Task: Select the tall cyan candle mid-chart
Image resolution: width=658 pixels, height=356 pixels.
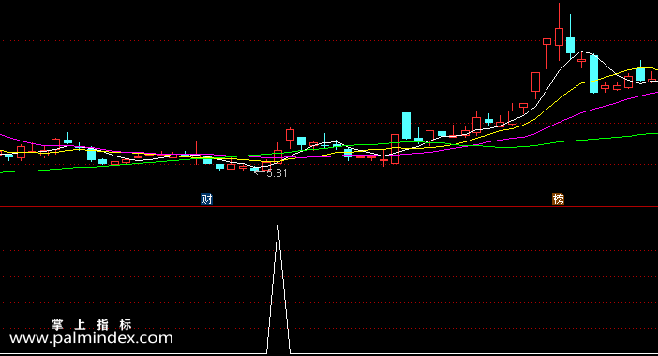Action: (x=406, y=126)
